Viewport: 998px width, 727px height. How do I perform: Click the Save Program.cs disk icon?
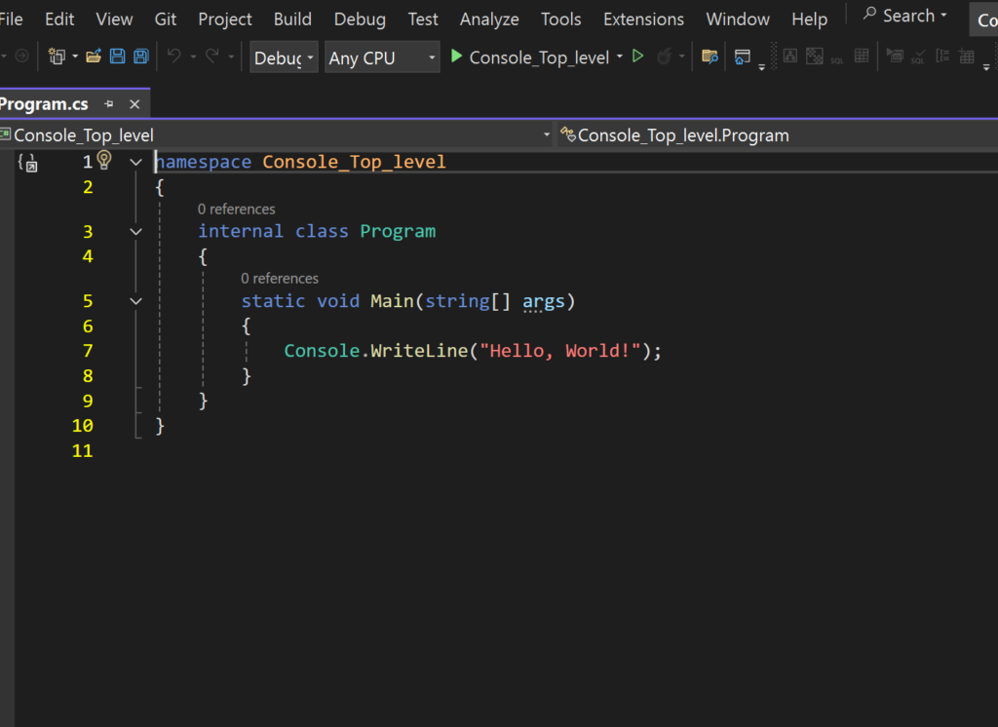coord(118,57)
